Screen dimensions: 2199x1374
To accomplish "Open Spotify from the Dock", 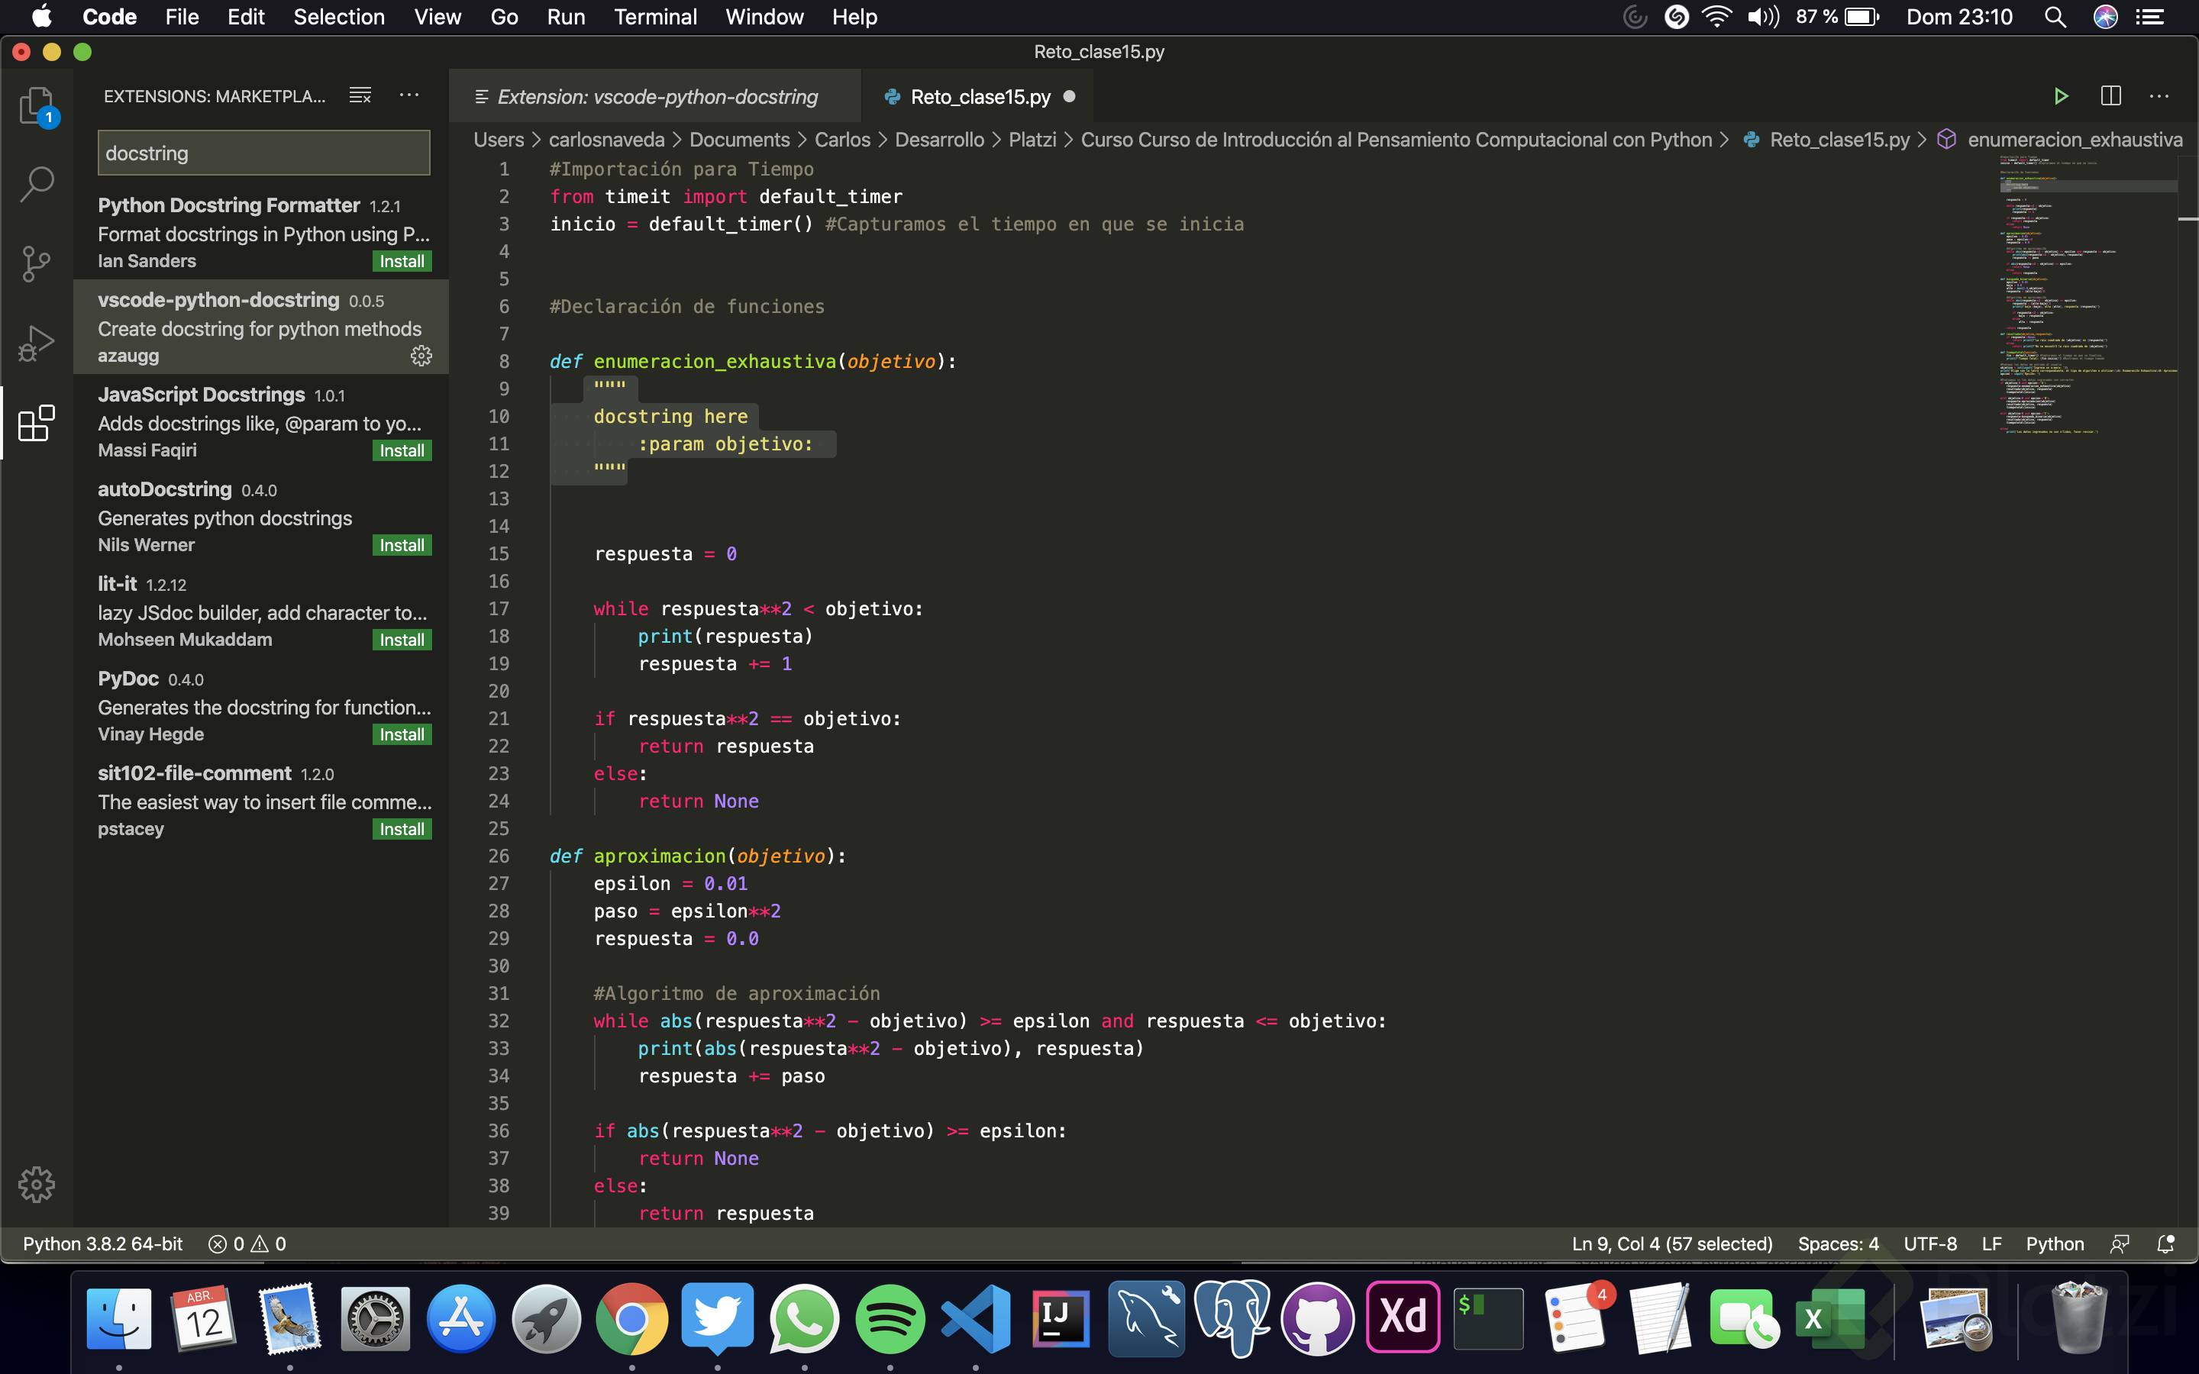I will point(890,1318).
